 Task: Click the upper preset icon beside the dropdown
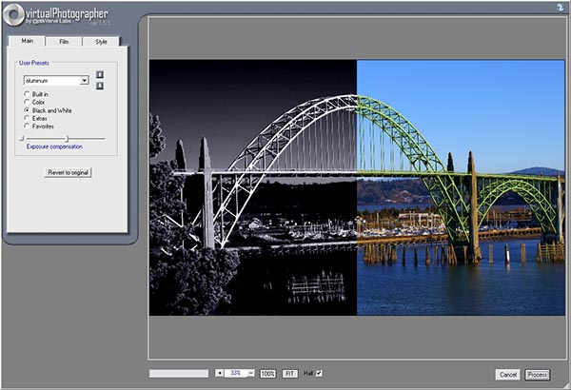pyautogui.click(x=99, y=75)
